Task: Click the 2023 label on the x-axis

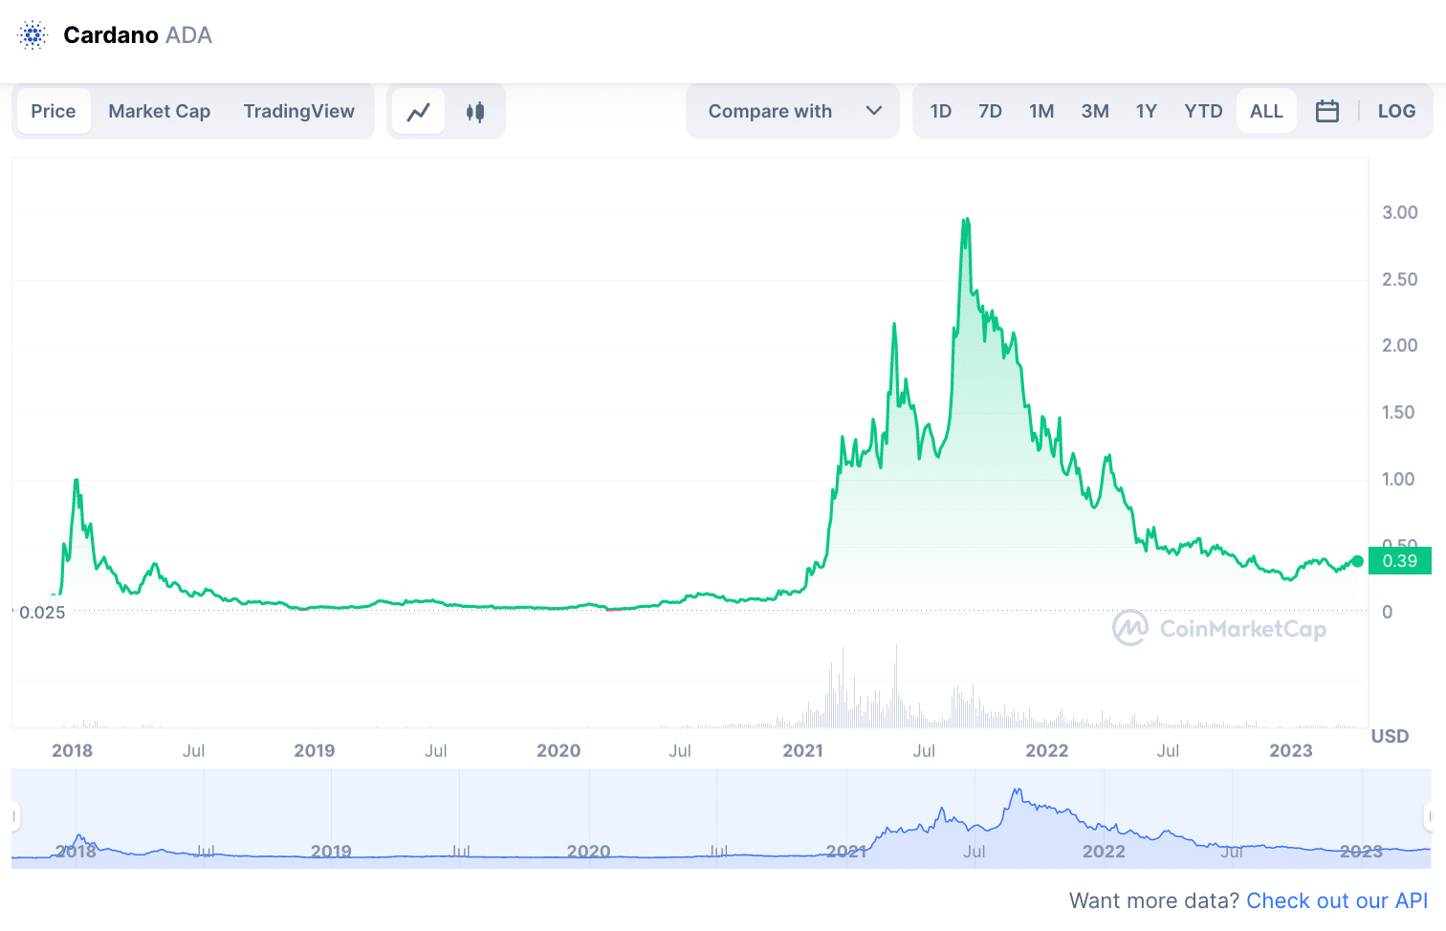Action: [1291, 750]
